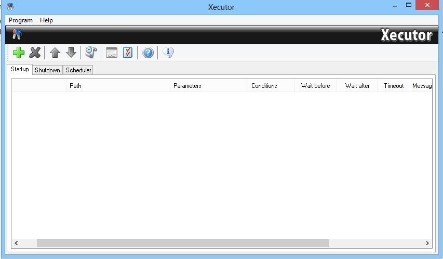Click the horizontal scrollbar right arrow
This screenshot has height=259, width=443.
pyautogui.click(x=427, y=243)
